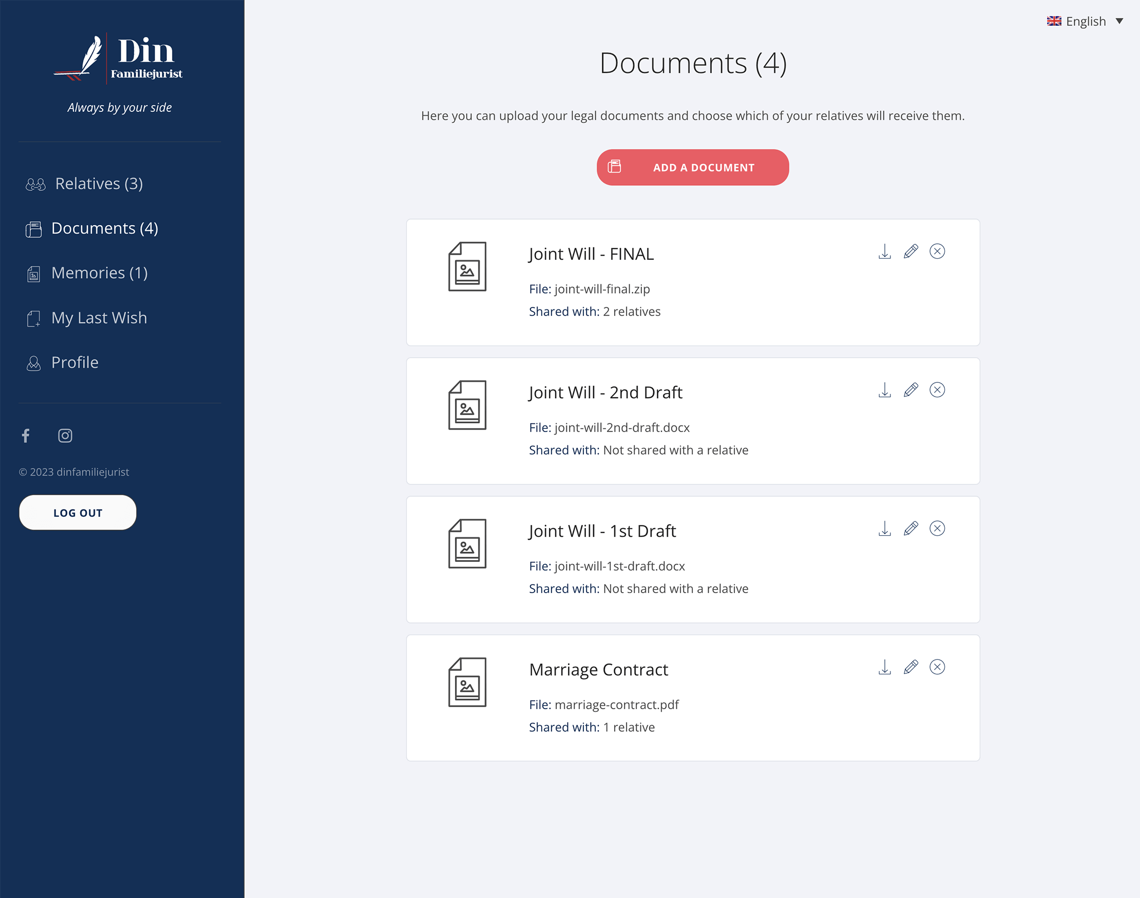Select the Joint Will - FINAL title
This screenshot has width=1140, height=898.
click(x=591, y=254)
